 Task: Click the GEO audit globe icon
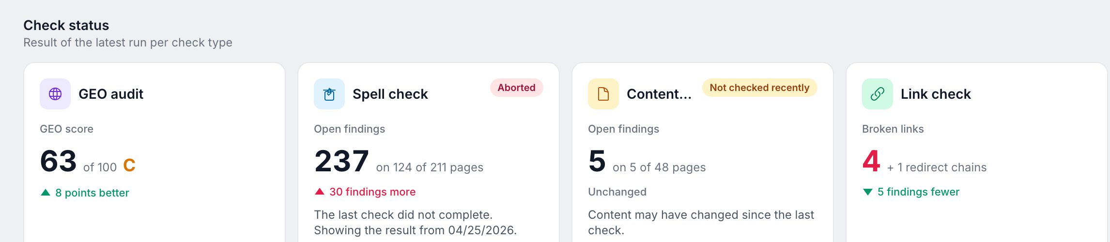click(55, 94)
